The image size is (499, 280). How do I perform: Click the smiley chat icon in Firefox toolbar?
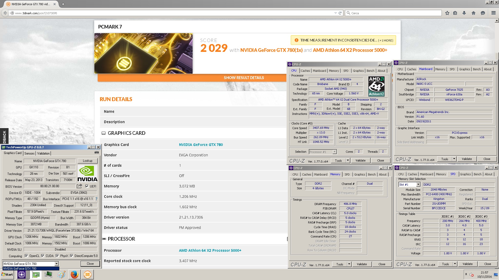click(483, 13)
